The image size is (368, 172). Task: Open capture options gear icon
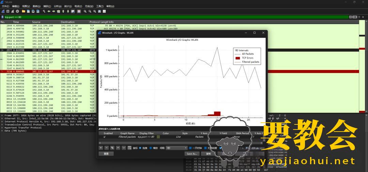[17, 11]
